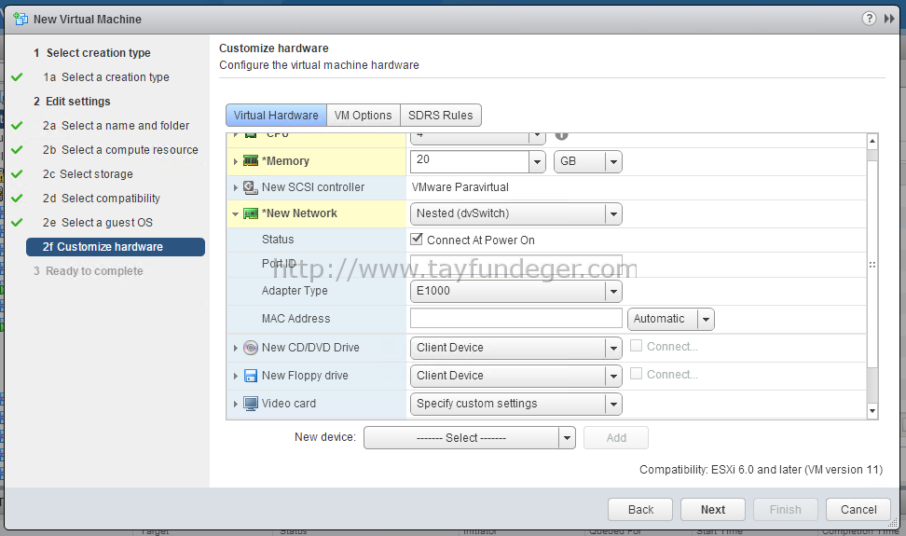Viewport: 906px width, 536px height.
Task: Click the Adapter Type label
Action: 295,291
